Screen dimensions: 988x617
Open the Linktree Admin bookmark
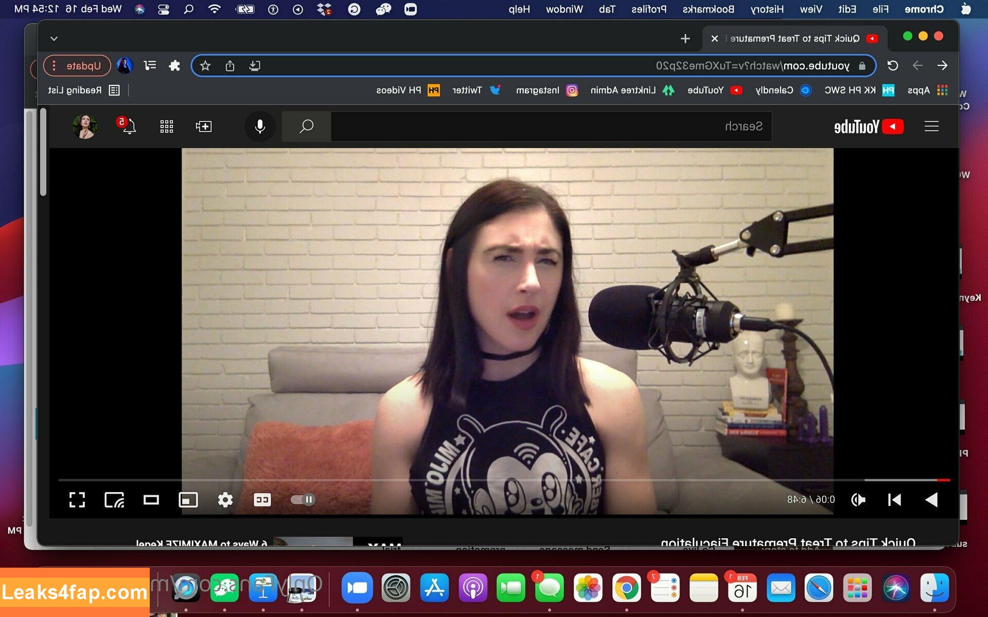click(x=632, y=90)
